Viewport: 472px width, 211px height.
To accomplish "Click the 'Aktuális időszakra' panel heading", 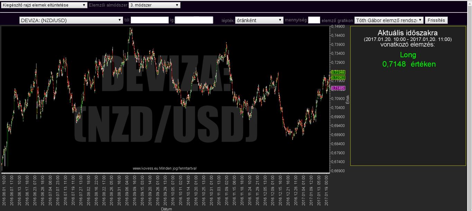I will 408,33.
